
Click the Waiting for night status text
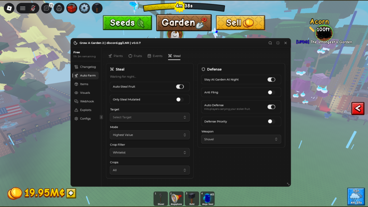[123, 77]
